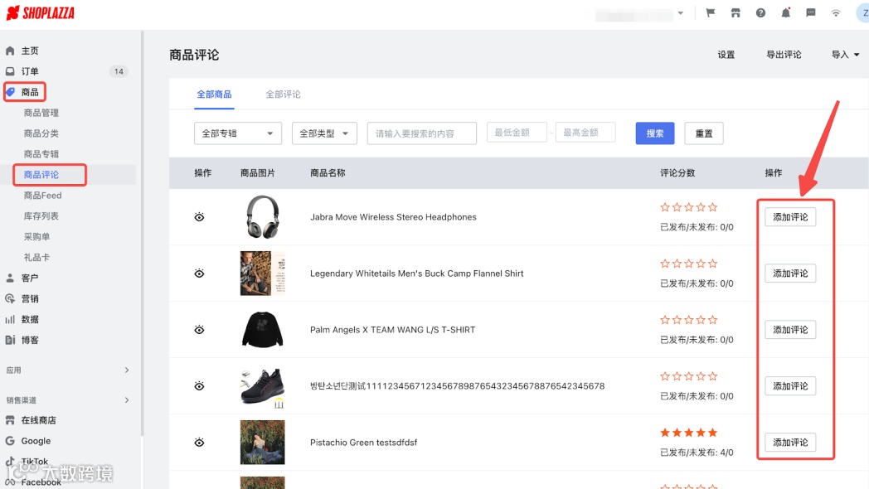The height and width of the screenshot is (489, 869).
Task: Open 客户 in the sidebar
Action: 30,278
